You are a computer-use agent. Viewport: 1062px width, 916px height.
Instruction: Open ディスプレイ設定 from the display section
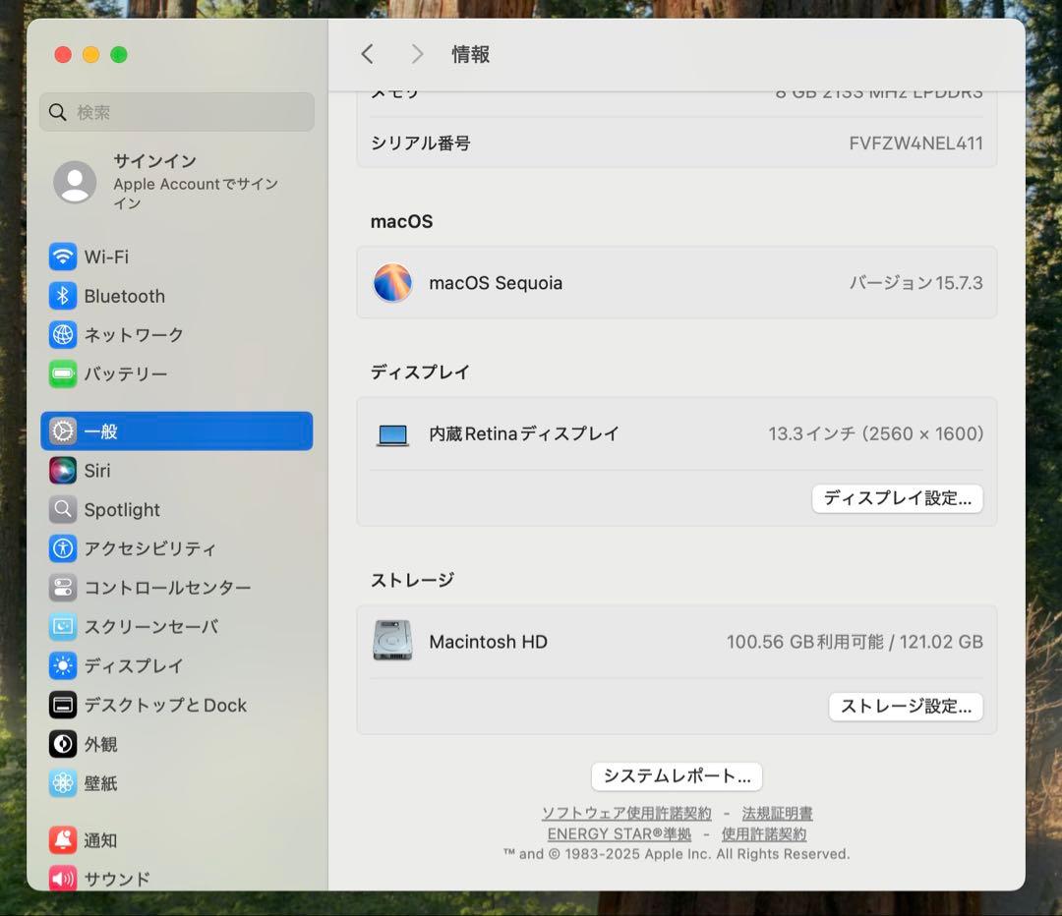pos(897,499)
